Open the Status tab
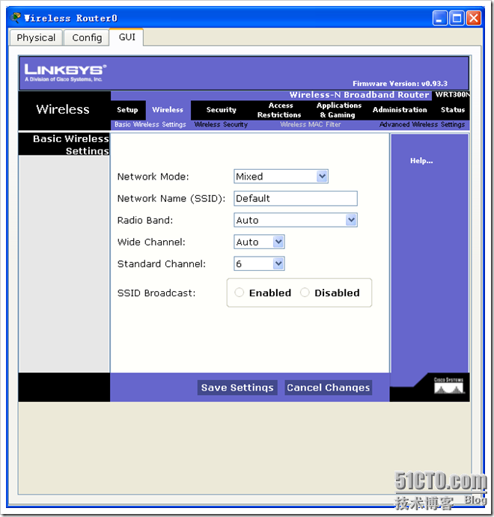Image resolution: width=494 pixels, height=517 pixels. [x=453, y=110]
